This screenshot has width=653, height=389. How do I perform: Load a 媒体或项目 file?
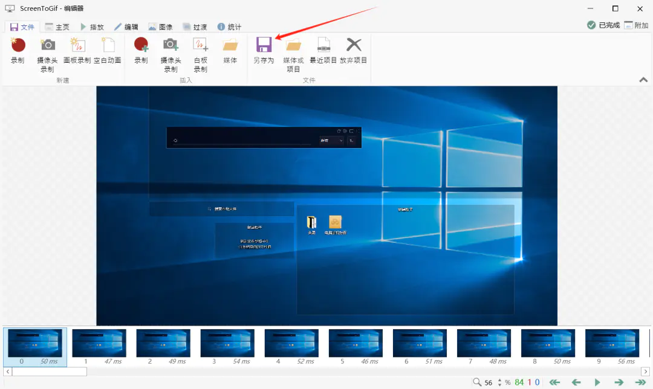[x=293, y=55]
